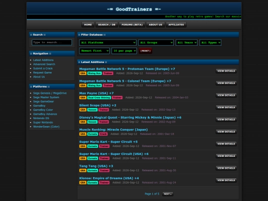Viewport: 268px width, 201px height.
Task: Open About Us sidebar link
Action: pos(39,77)
